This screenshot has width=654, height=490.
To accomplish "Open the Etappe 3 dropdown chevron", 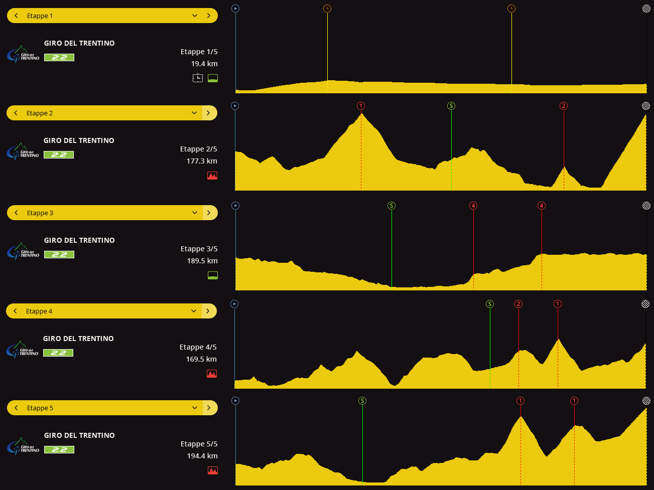I will [x=195, y=213].
